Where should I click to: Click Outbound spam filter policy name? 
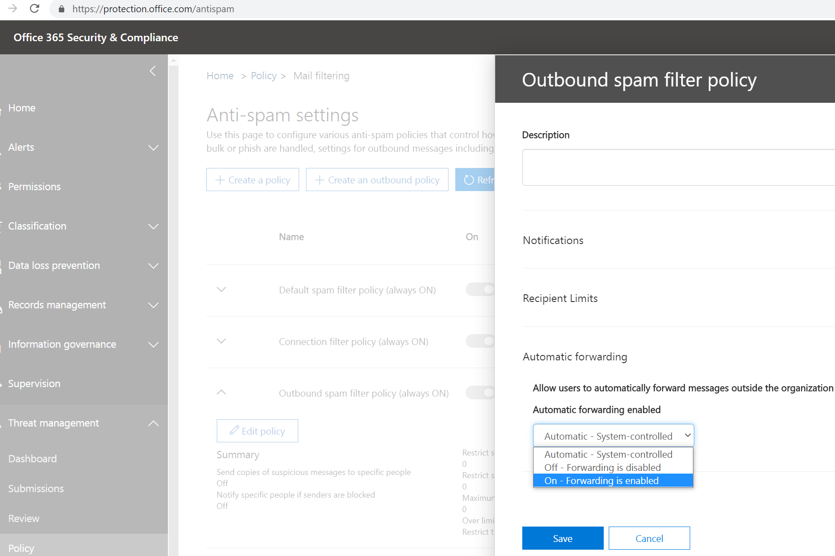tap(364, 393)
